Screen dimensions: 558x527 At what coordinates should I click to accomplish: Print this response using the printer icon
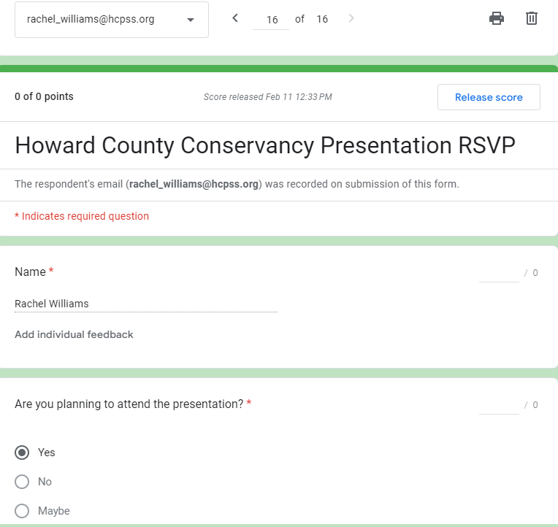497,19
